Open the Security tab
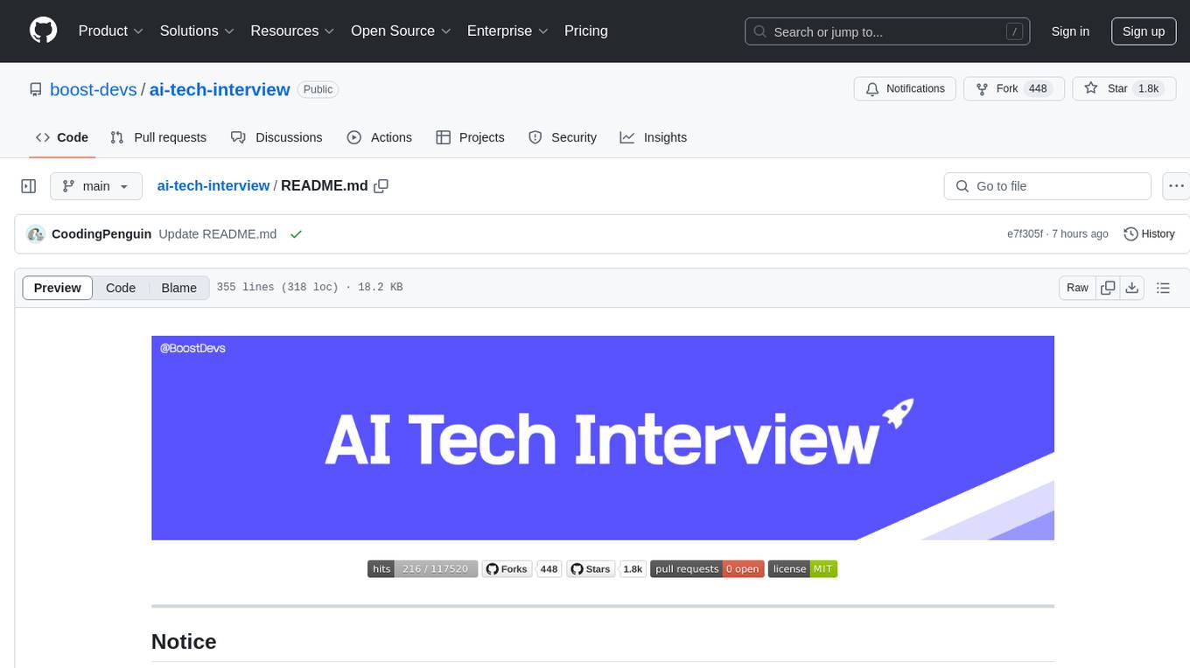The height and width of the screenshot is (668, 1190). tap(563, 137)
